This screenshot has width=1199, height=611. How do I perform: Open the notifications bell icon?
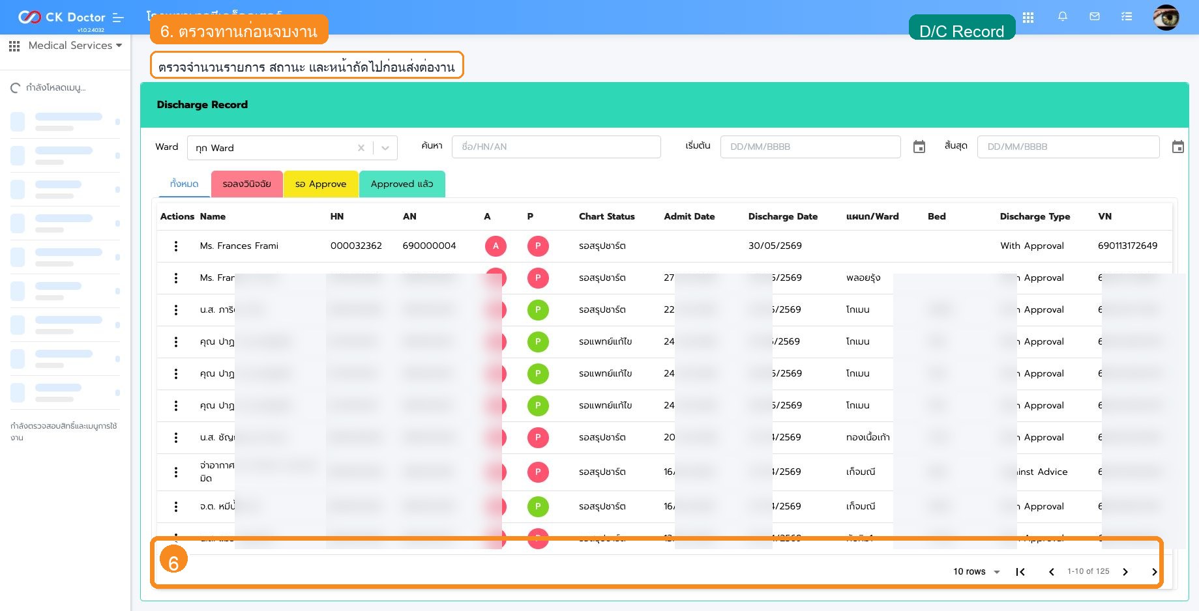coord(1063,17)
